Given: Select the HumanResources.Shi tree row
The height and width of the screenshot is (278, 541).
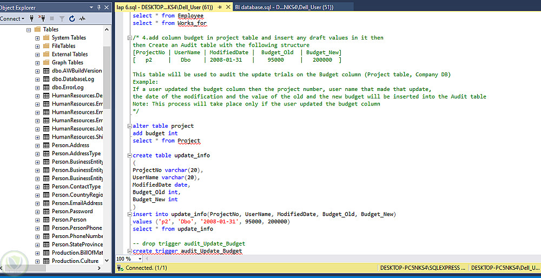Looking at the screenshot, I should coord(77,137).
